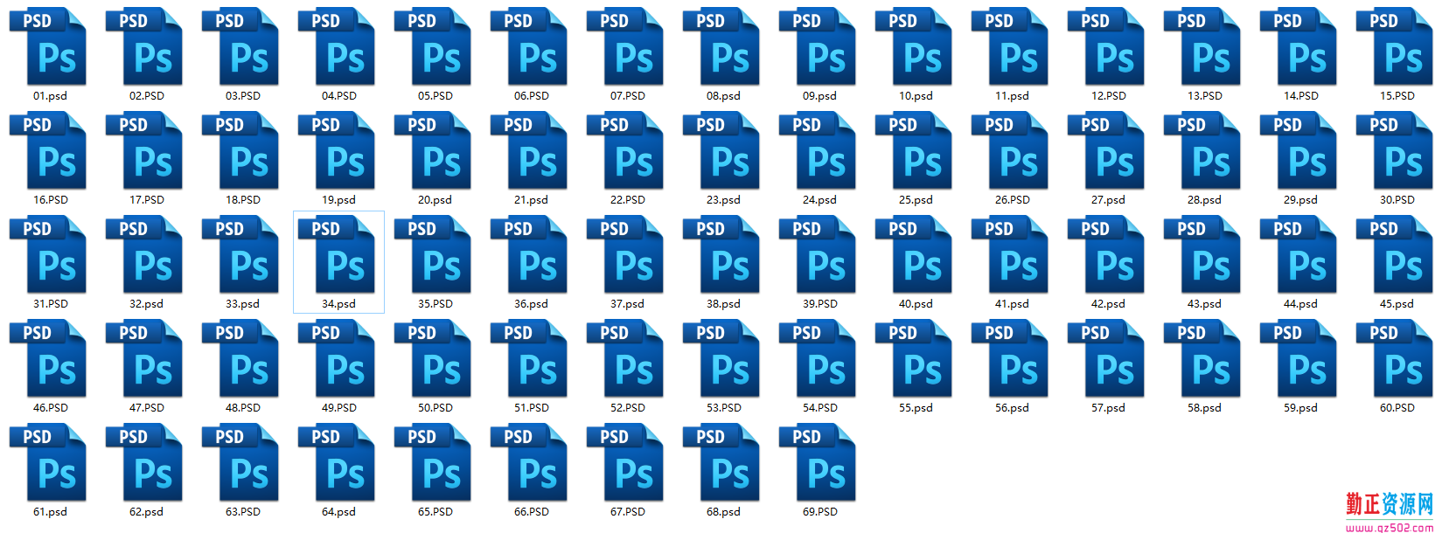Click the highlighted 34.psd file icon
The image size is (1442, 533).
[x=337, y=254]
